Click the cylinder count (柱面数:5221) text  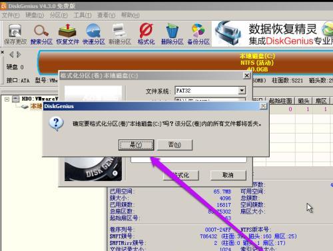pos(287,81)
